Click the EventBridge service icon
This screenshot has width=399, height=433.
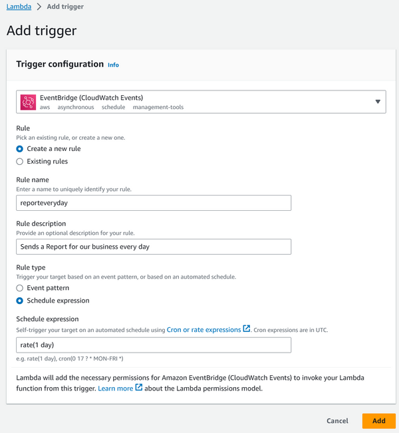click(x=28, y=102)
